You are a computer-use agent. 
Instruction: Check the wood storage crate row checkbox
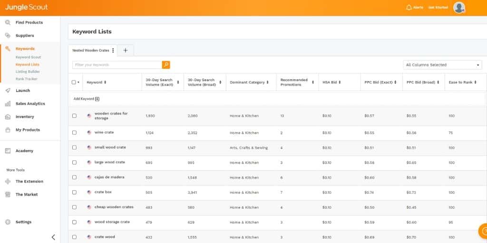pos(74,222)
